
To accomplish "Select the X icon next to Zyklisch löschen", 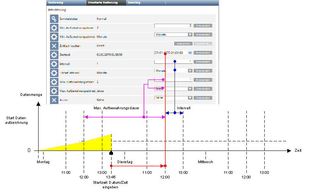I will (x=54, y=46).
